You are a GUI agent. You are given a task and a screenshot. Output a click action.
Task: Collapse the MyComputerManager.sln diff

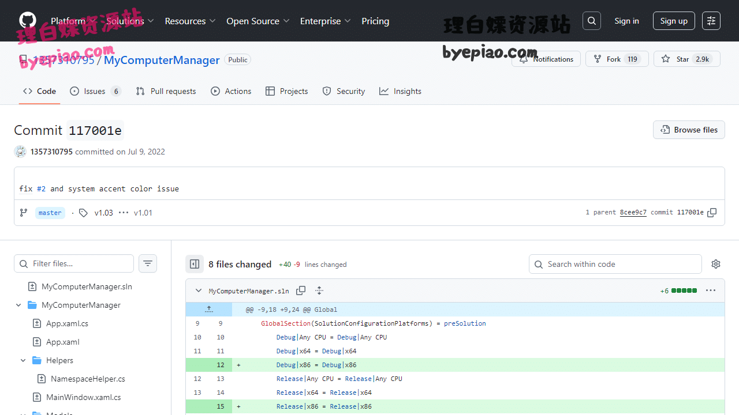199,291
